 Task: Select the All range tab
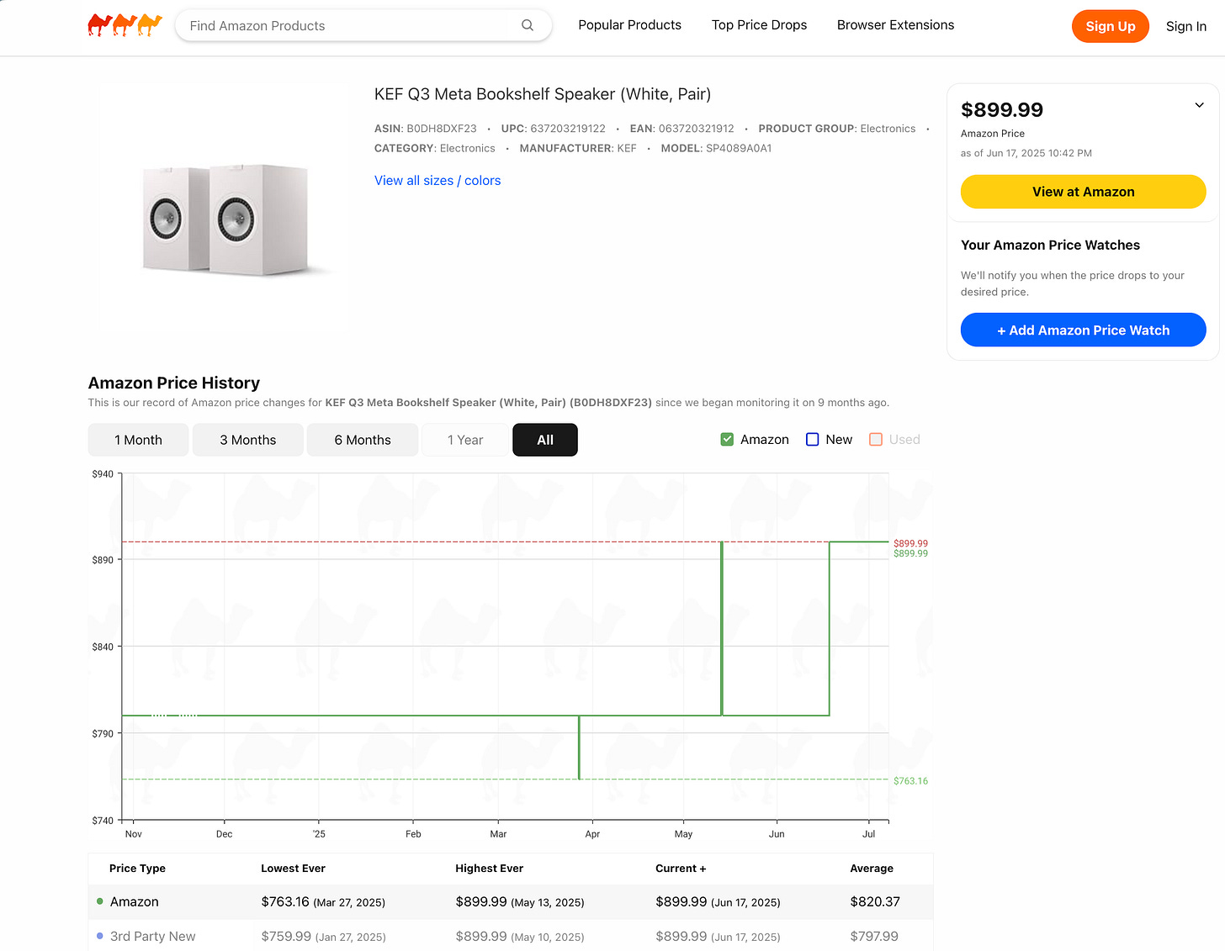point(545,440)
